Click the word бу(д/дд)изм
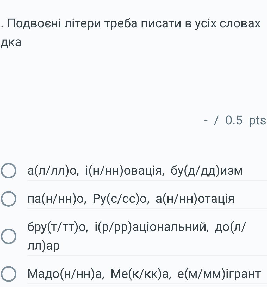 pos(206,171)
